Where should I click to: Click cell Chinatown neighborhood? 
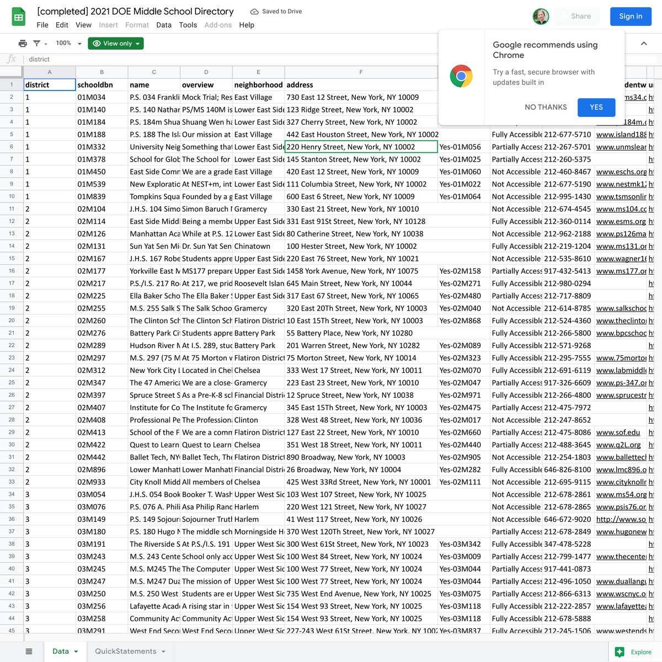coord(259,246)
